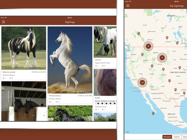Image resolution: width=187 pixels, height=140 pixels.
Task: Select the map pin near Regina
Action: coord(167,38)
